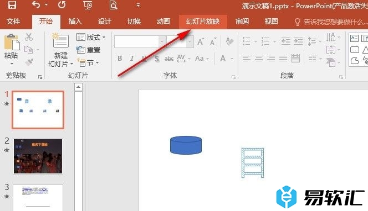
Task: Click the align text vertical icon
Action: 331,50
